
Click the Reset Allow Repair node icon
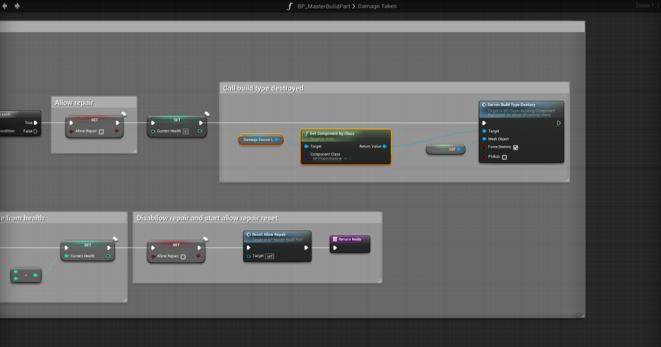tap(248, 235)
